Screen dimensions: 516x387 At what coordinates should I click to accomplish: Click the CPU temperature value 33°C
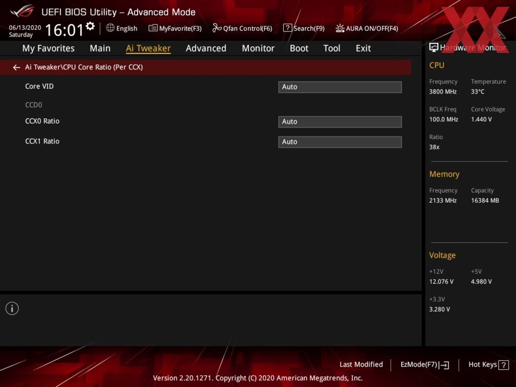478,92
